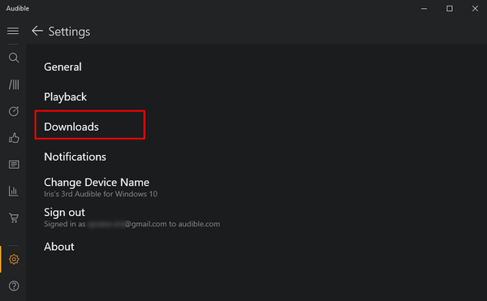Open the News feed icon in the sidebar
This screenshot has width=487, height=301.
tap(14, 165)
